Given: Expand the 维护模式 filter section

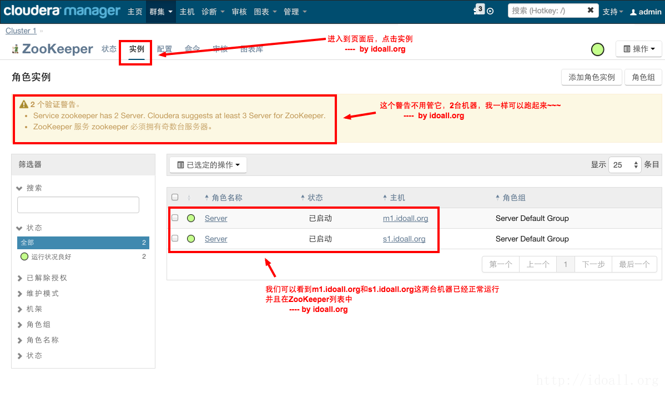Looking at the screenshot, I should point(42,293).
